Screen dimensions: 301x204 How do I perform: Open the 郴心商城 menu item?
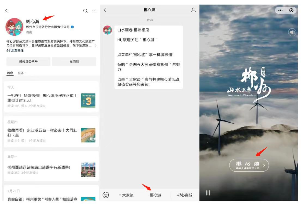point(185,195)
